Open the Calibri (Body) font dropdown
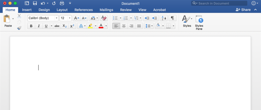The width and height of the screenshot is (261, 110). click(57, 18)
